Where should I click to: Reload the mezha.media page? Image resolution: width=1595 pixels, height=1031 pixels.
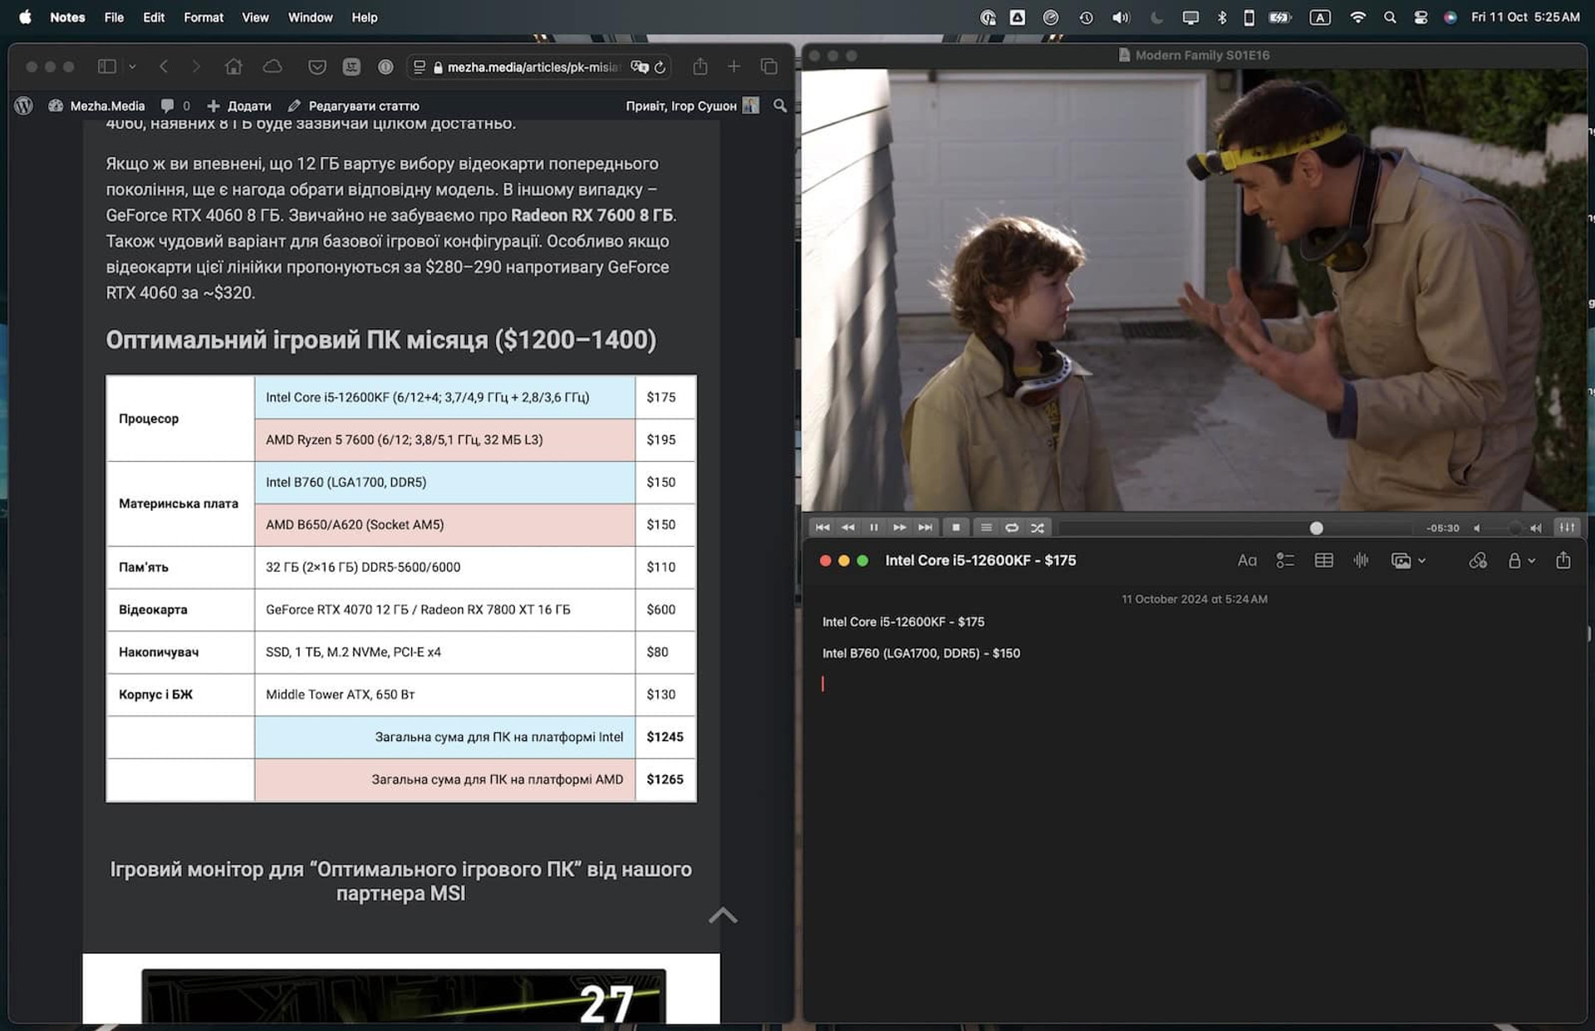[660, 67]
